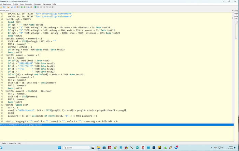
Task: Click the debugger Step Over icon
Action: click(x=47, y=7)
